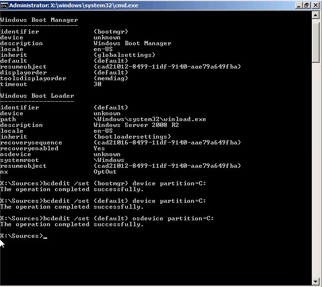Click the Boot Manager locale value 'en-US'
Viewport: 322px width, 287px height.
pyautogui.click(x=103, y=49)
